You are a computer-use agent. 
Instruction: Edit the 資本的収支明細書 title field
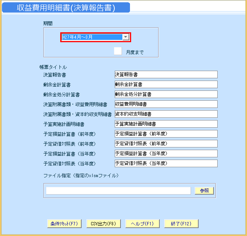pos(166,114)
